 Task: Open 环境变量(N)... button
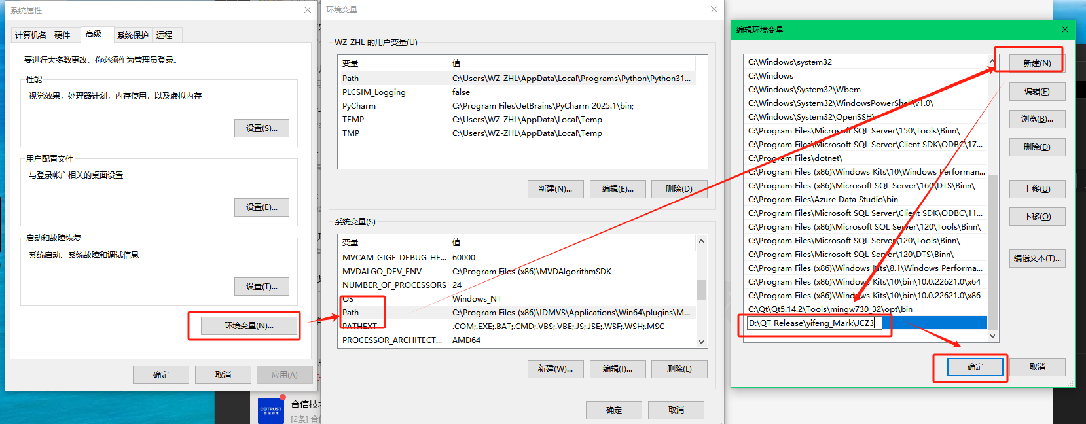[249, 326]
